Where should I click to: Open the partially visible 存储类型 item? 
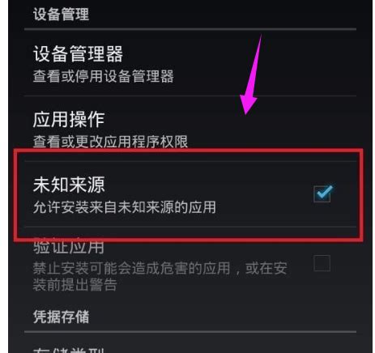tap(190, 348)
